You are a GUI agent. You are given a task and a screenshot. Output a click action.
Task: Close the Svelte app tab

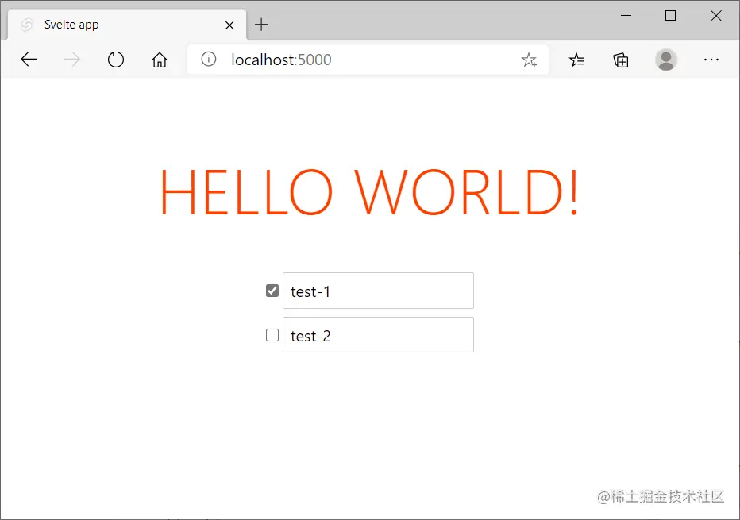(x=229, y=25)
